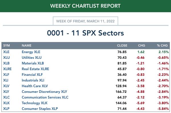Screen dimensions: 171x113
Task: Open the Industrials XLI link
Action: (x=33, y=80)
